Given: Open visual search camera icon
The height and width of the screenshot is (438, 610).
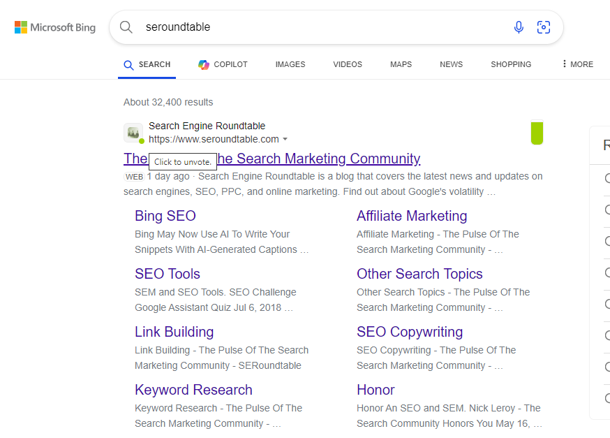Looking at the screenshot, I should (x=544, y=27).
